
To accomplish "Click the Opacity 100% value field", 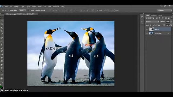I will 168,22.
